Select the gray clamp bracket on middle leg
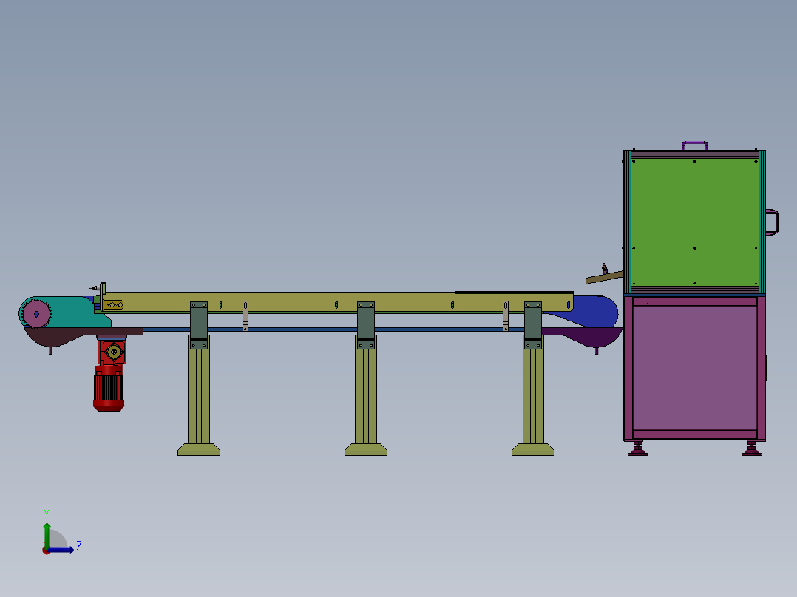797x597 pixels. (x=366, y=325)
